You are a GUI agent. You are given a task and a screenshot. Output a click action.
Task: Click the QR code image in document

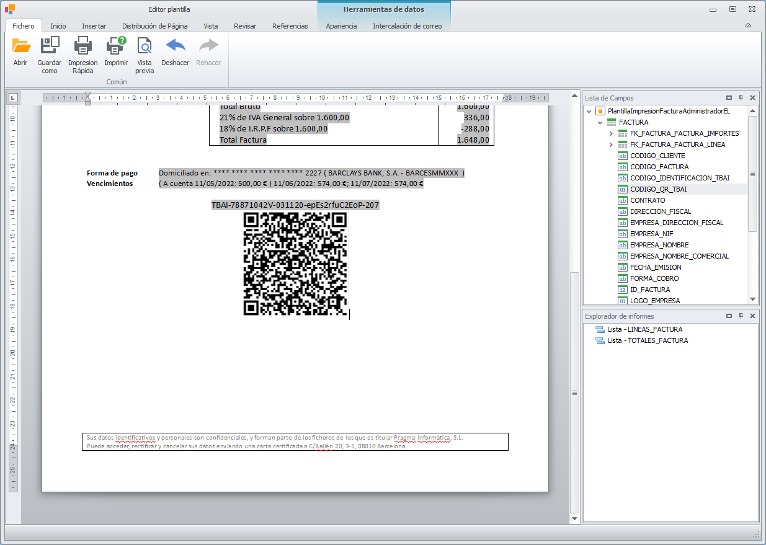[295, 264]
